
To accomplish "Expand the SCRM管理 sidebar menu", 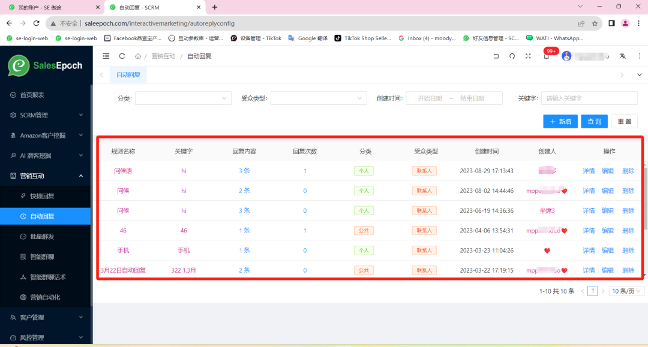I will click(x=45, y=115).
